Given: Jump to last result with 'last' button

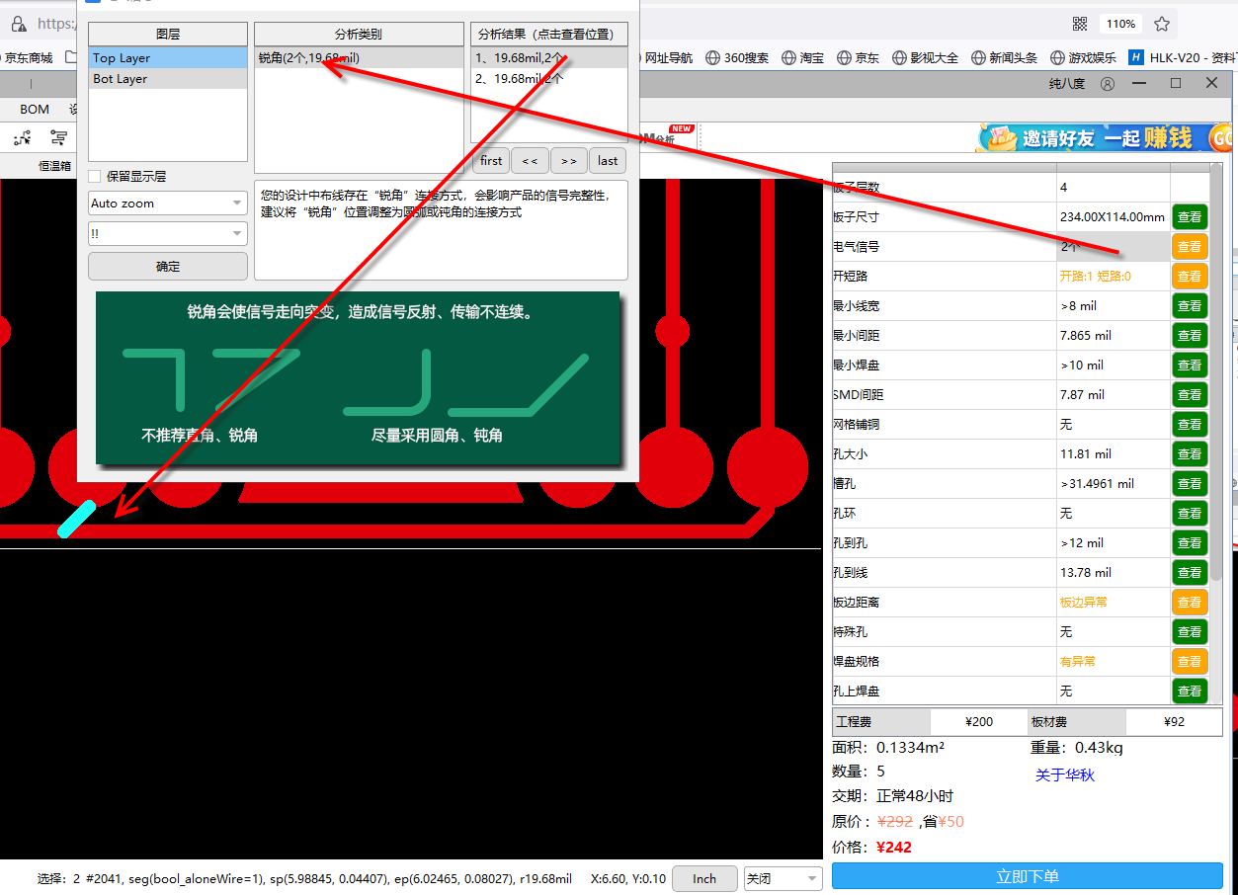Looking at the screenshot, I should point(608,160).
